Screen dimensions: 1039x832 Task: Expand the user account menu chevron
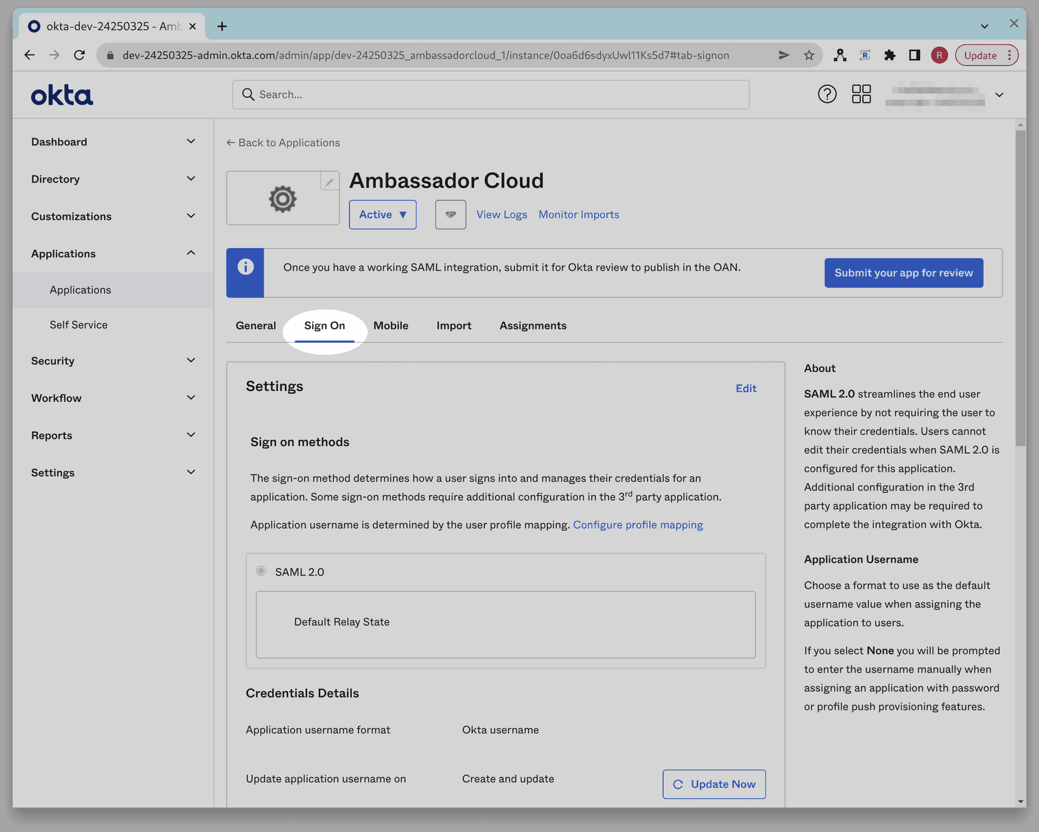999,95
